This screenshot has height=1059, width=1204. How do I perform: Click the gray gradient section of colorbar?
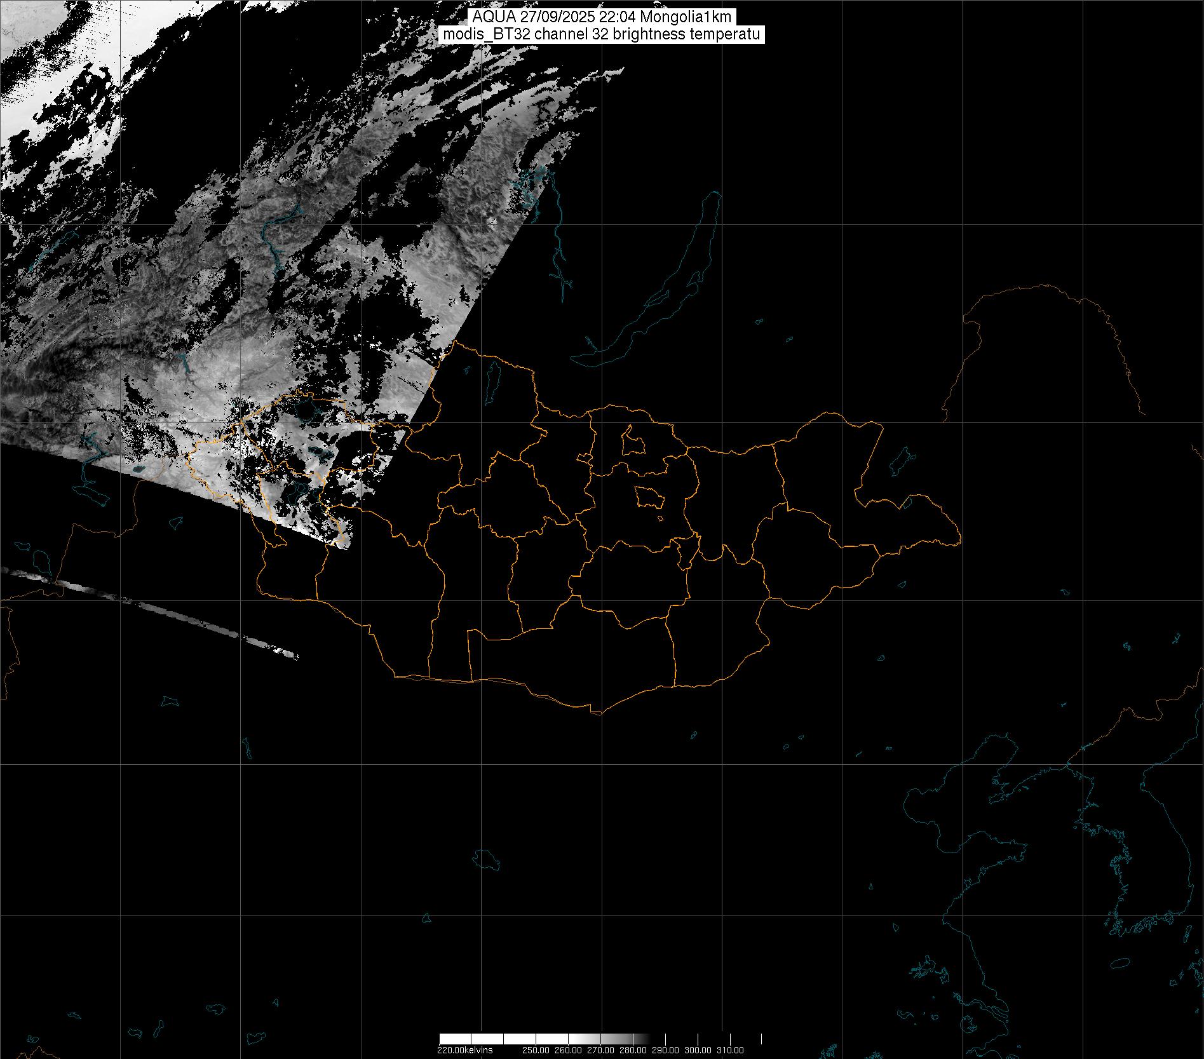pos(610,1039)
